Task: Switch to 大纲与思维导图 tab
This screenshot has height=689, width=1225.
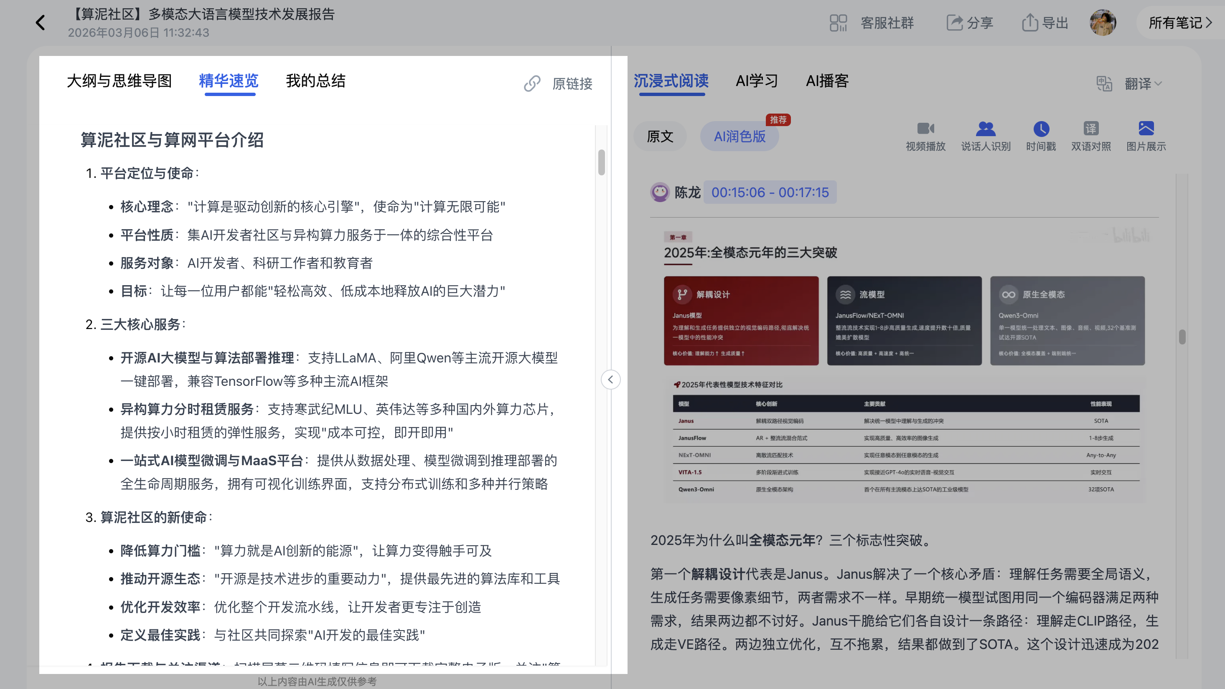Action: click(x=119, y=81)
